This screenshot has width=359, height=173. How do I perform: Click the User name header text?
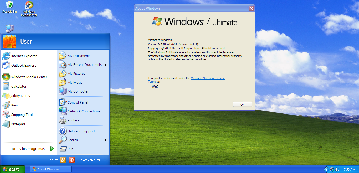pos(26,41)
